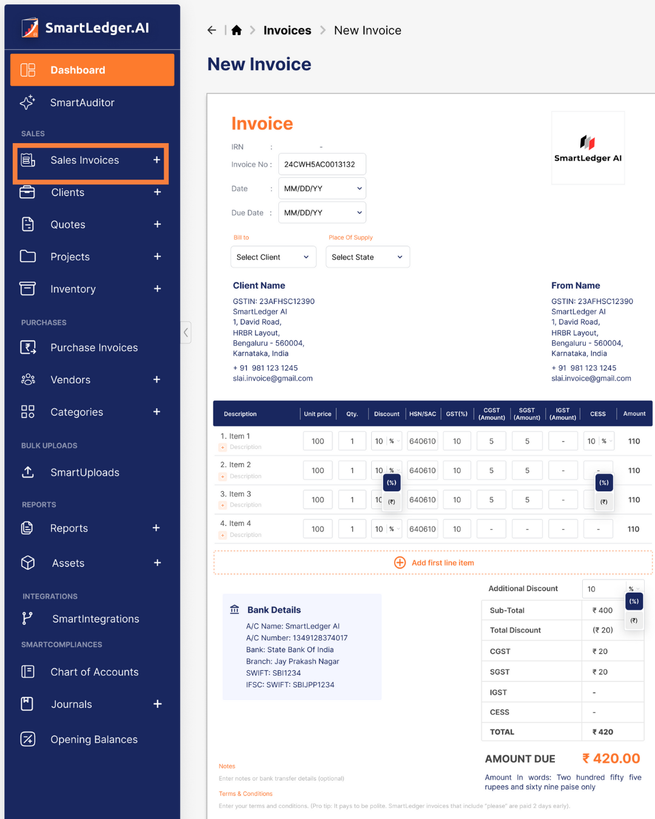Open the Select Client dropdown

274,257
